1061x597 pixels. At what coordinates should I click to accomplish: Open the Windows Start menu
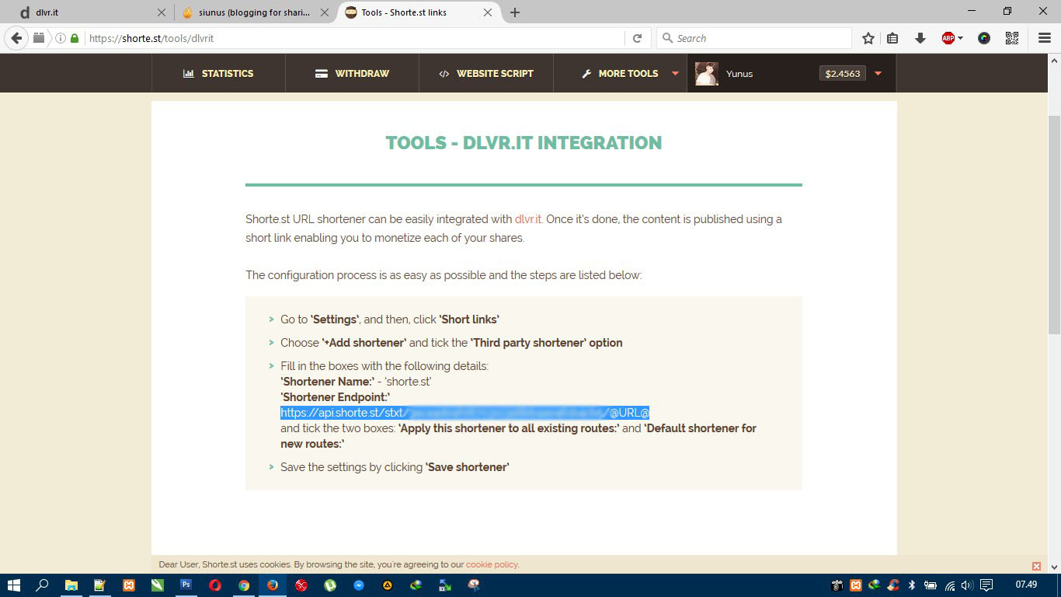coord(14,585)
